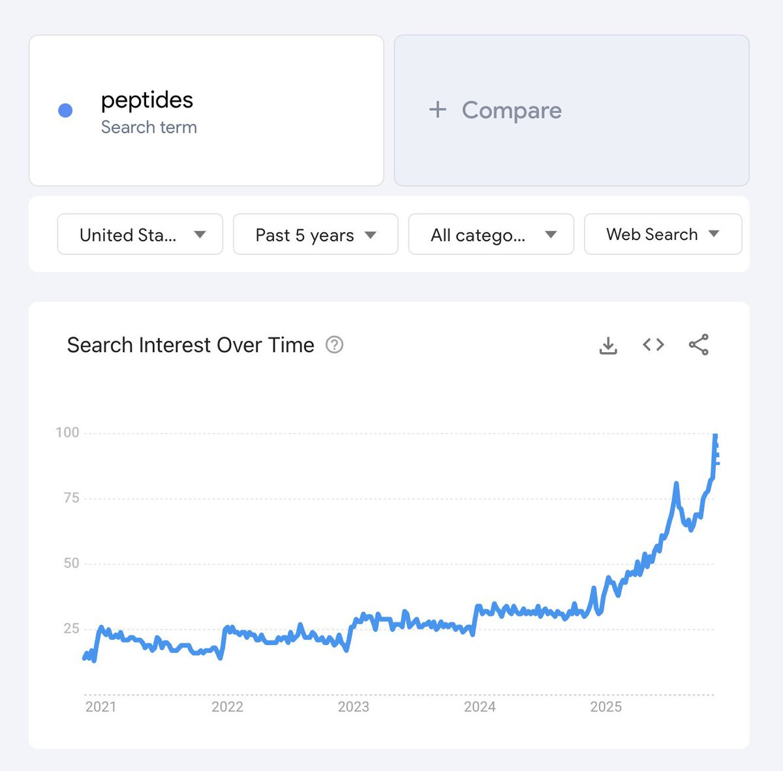Expand the Past 5 years dropdown

315,234
